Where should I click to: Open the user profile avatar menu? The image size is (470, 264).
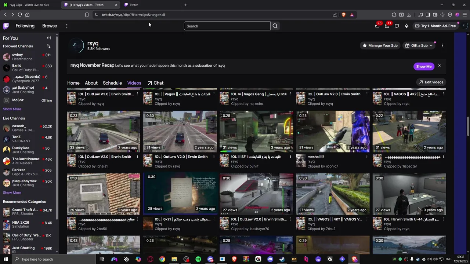464,26
